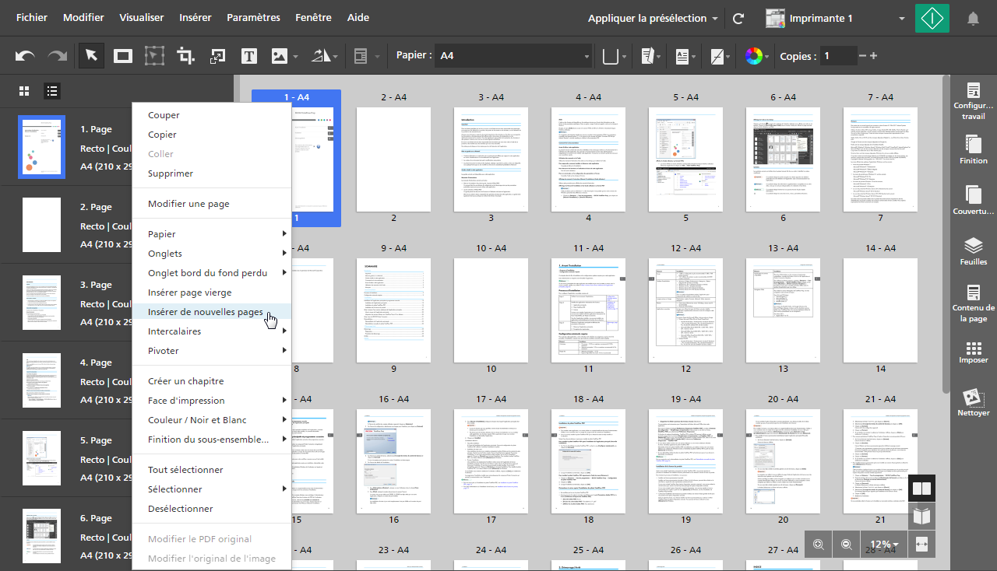Select the dashed-box select objects tool
This screenshot has height=571, width=997.
coord(154,56)
